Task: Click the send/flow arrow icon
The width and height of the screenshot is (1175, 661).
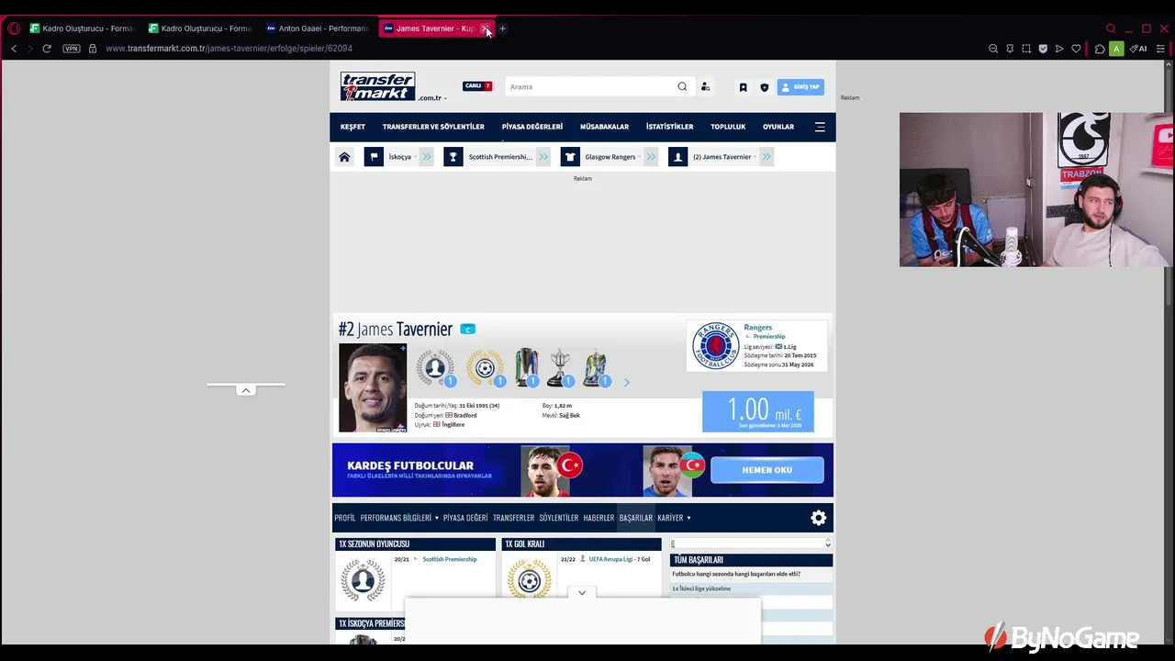Action: 1059,49
